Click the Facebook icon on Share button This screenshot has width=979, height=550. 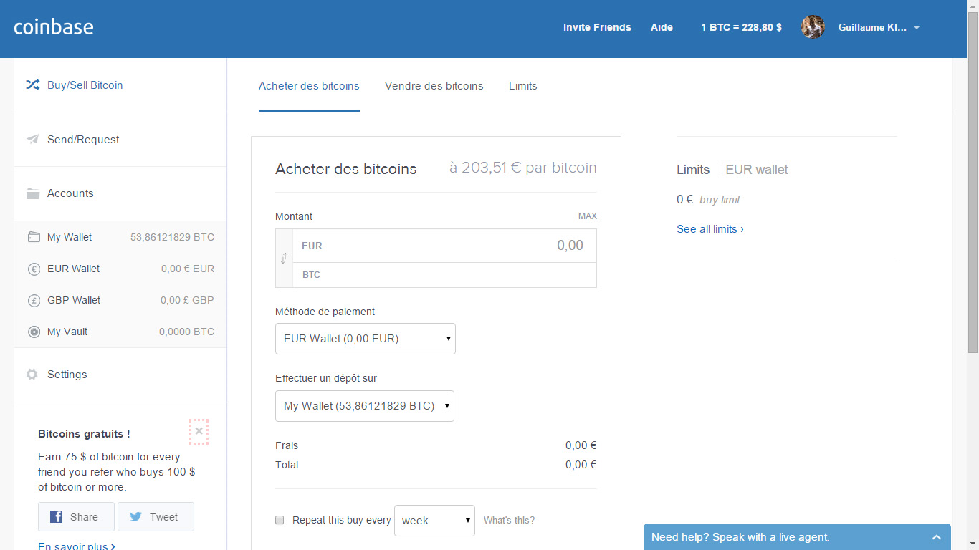point(56,517)
